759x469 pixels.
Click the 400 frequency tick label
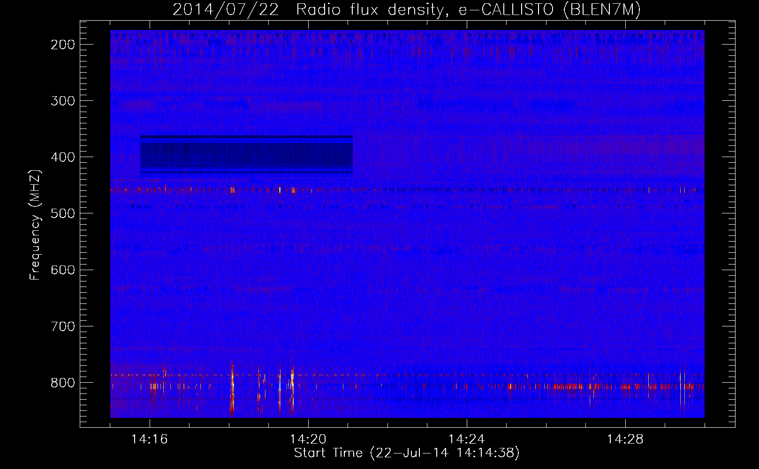pos(62,157)
